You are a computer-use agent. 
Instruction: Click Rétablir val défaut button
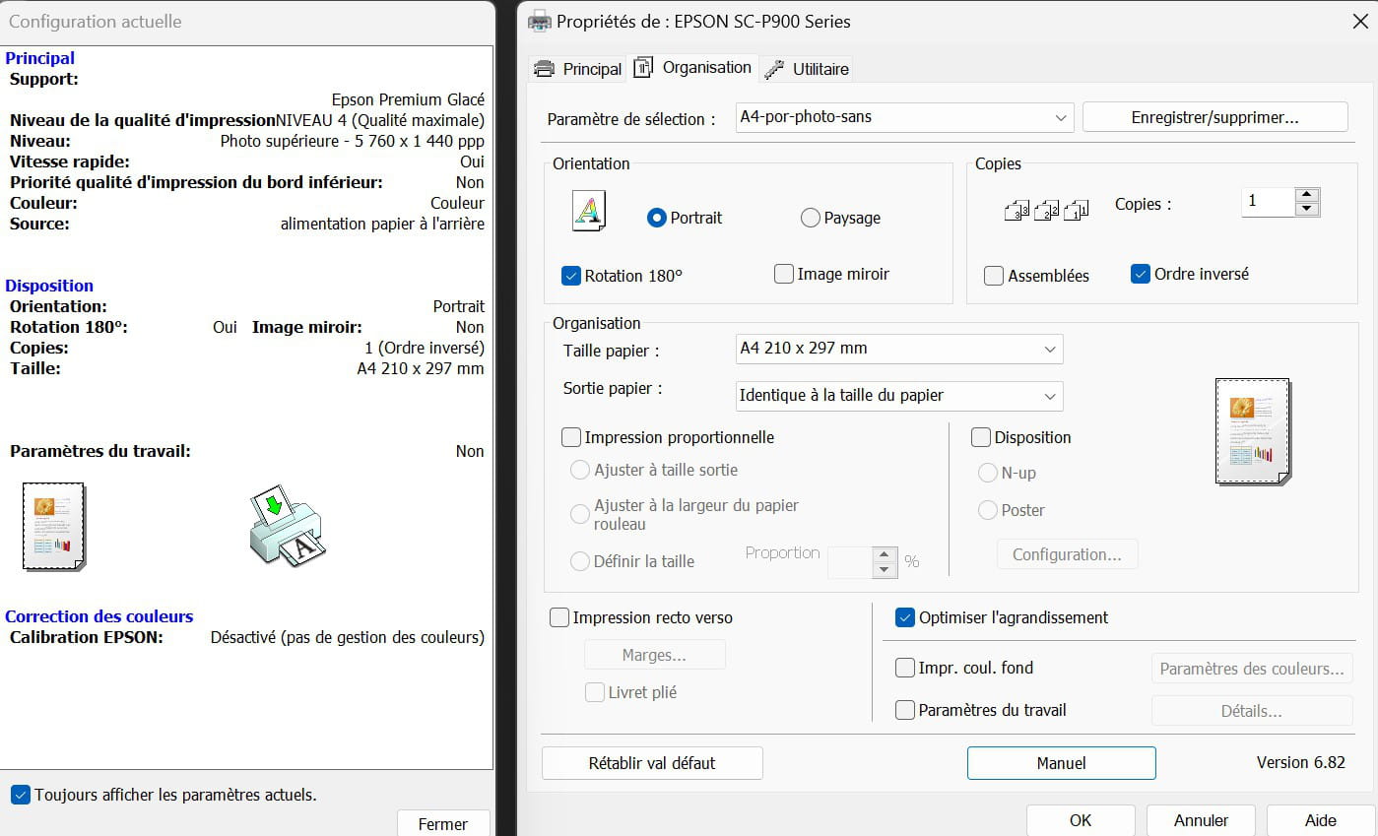pos(652,763)
